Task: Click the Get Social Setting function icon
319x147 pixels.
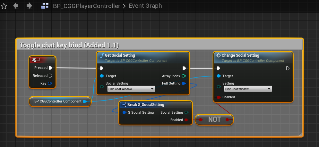Action: [x=102, y=55]
